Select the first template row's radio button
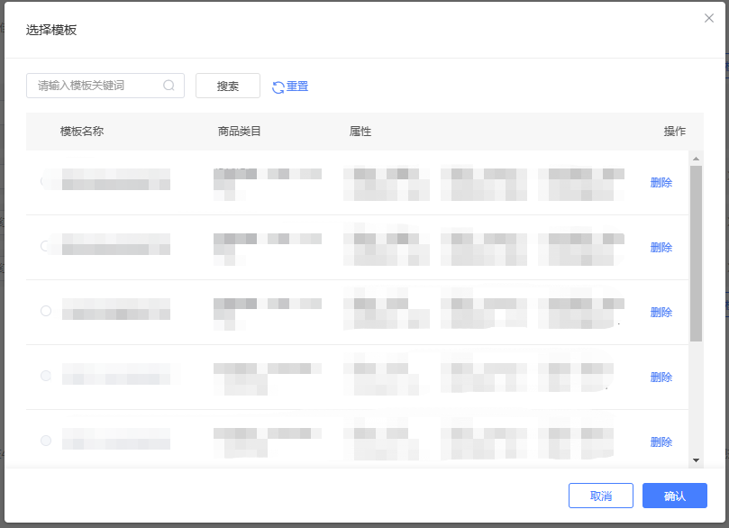The width and height of the screenshot is (729, 528). coord(46,182)
